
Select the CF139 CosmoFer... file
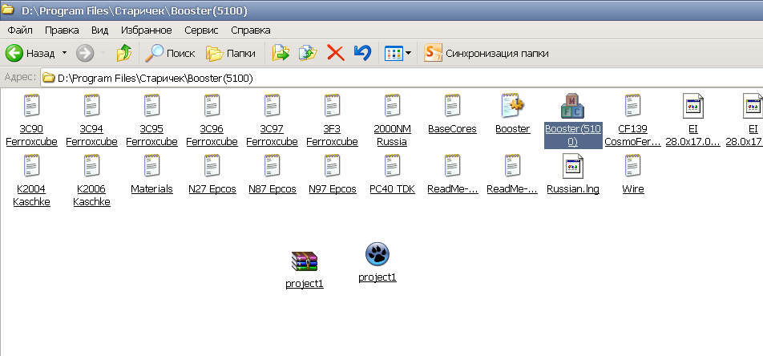[632, 120]
